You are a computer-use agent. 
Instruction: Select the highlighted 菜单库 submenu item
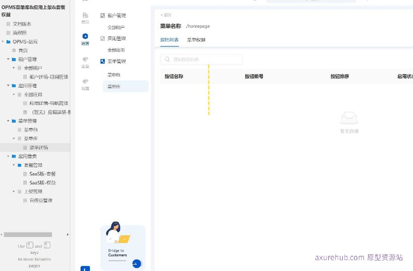(x=125, y=86)
